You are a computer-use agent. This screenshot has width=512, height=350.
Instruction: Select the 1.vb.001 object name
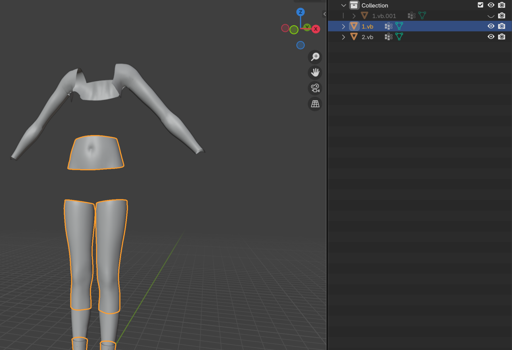[384, 16]
